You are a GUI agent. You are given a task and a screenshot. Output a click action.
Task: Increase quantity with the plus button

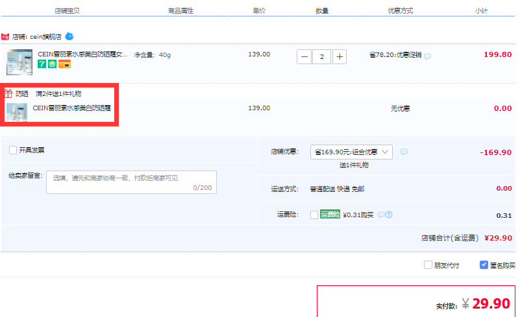[x=340, y=56]
